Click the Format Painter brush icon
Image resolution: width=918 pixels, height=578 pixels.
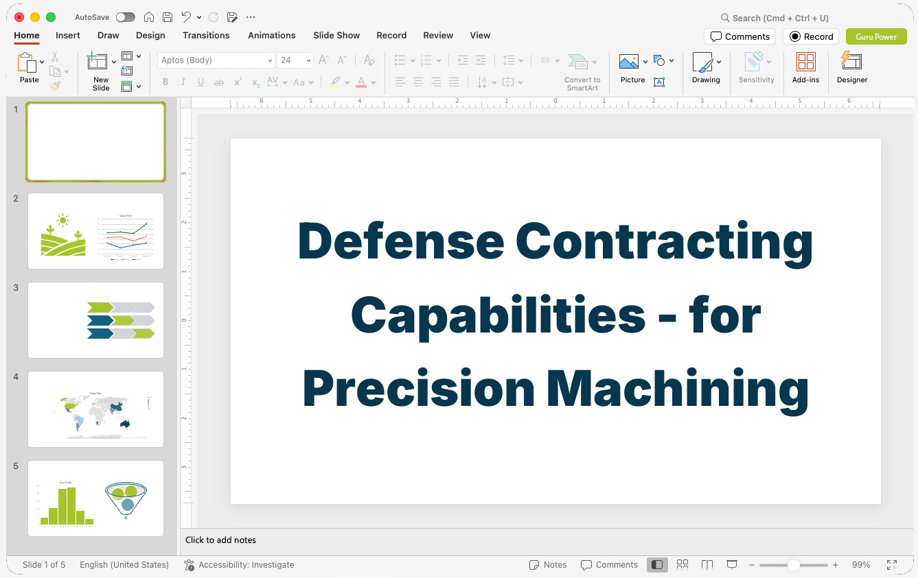pos(55,86)
